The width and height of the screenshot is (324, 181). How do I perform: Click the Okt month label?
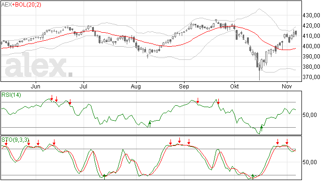(x=234, y=86)
